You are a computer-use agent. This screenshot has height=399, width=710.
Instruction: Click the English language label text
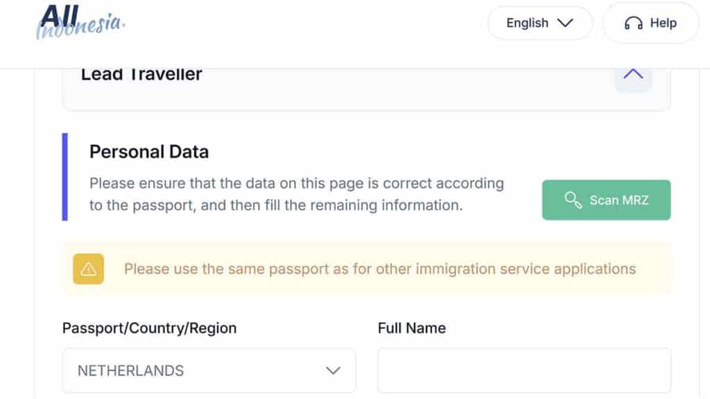pyautogui.click(x=527, y=23)
